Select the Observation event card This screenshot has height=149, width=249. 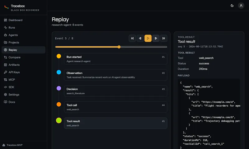pyautogui.click(x=115, y=75)
